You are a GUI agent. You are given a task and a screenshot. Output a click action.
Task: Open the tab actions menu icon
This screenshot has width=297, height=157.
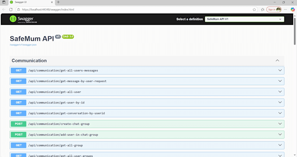pos(4,2)
